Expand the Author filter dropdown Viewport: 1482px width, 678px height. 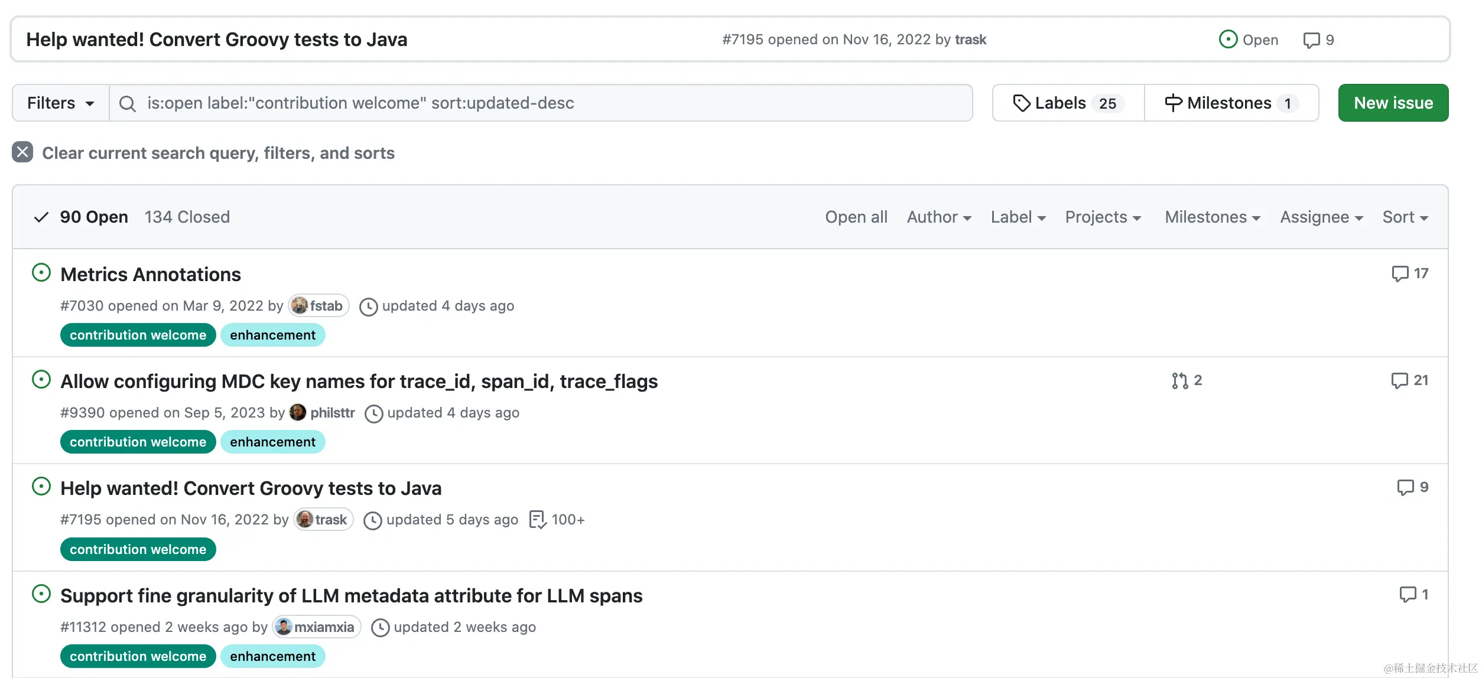(x=938, y=217)
